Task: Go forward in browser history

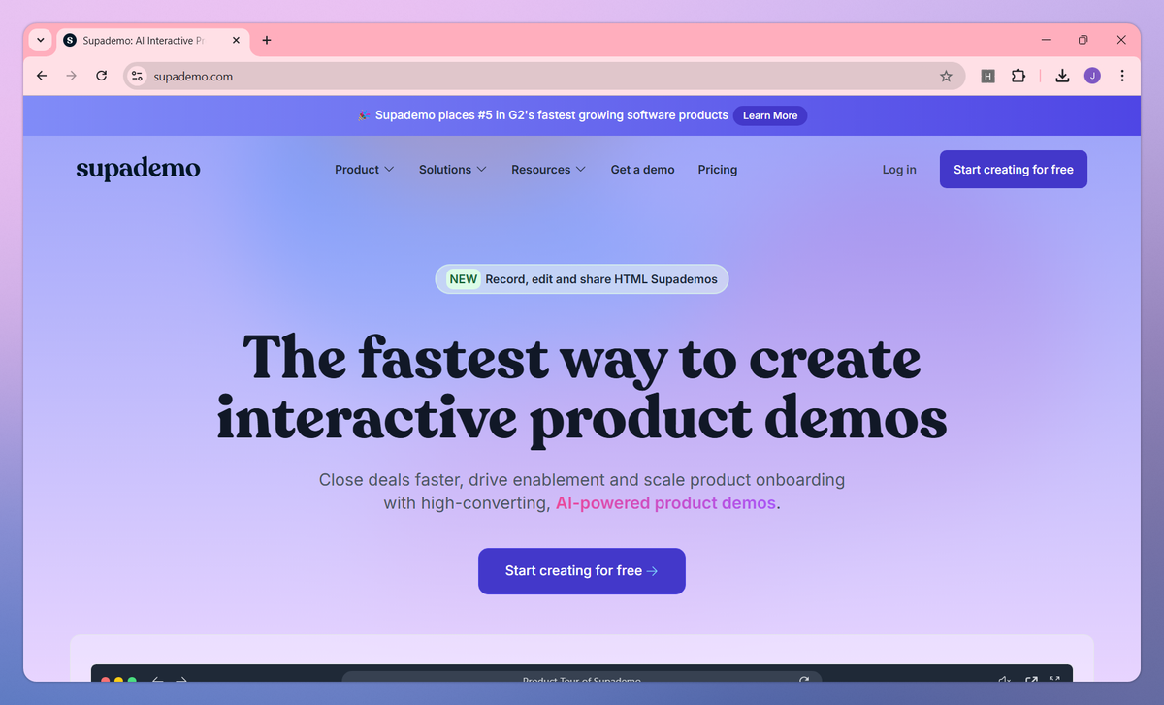Action: click(71, 76)
